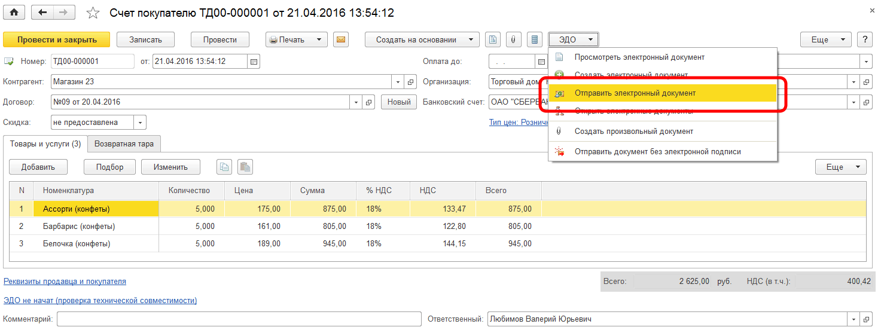Navigate forward with the right arrow

(x=64, y=13)
